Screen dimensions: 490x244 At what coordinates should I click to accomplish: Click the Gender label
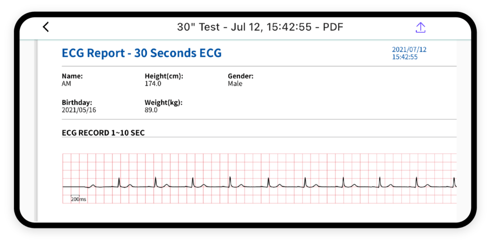(240, 76)
